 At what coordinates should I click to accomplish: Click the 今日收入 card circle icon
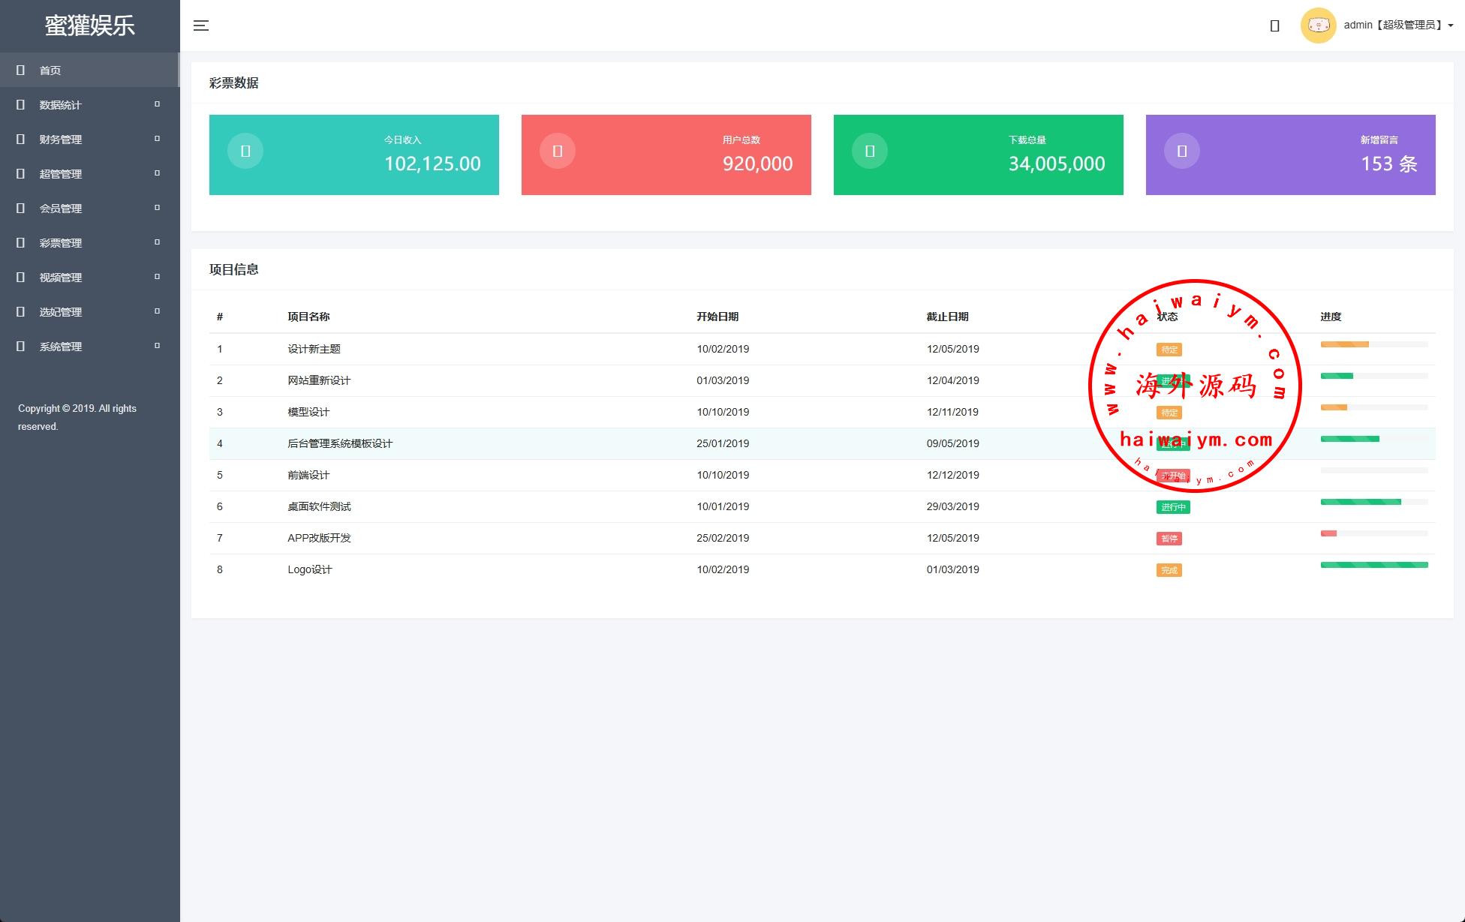245,151
